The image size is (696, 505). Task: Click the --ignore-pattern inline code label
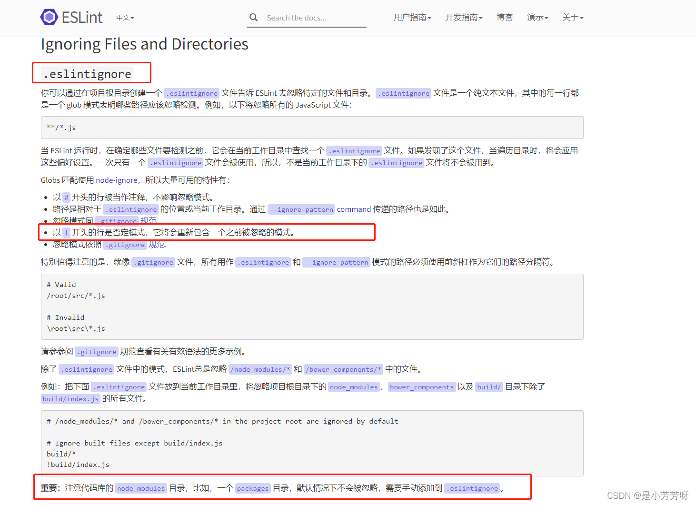tap(301, 209)
